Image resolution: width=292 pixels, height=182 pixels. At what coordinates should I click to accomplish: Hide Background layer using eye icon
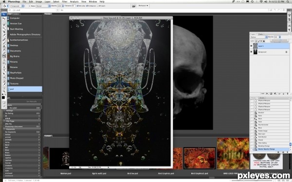tap(251, 52)
